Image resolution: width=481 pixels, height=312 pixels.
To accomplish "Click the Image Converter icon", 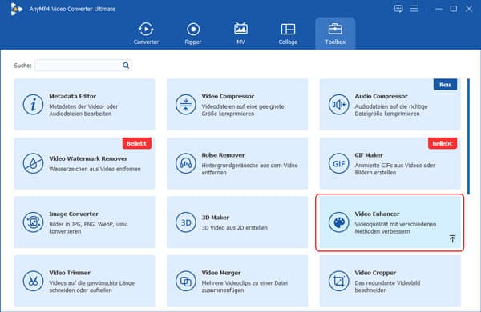I will 33,222.
